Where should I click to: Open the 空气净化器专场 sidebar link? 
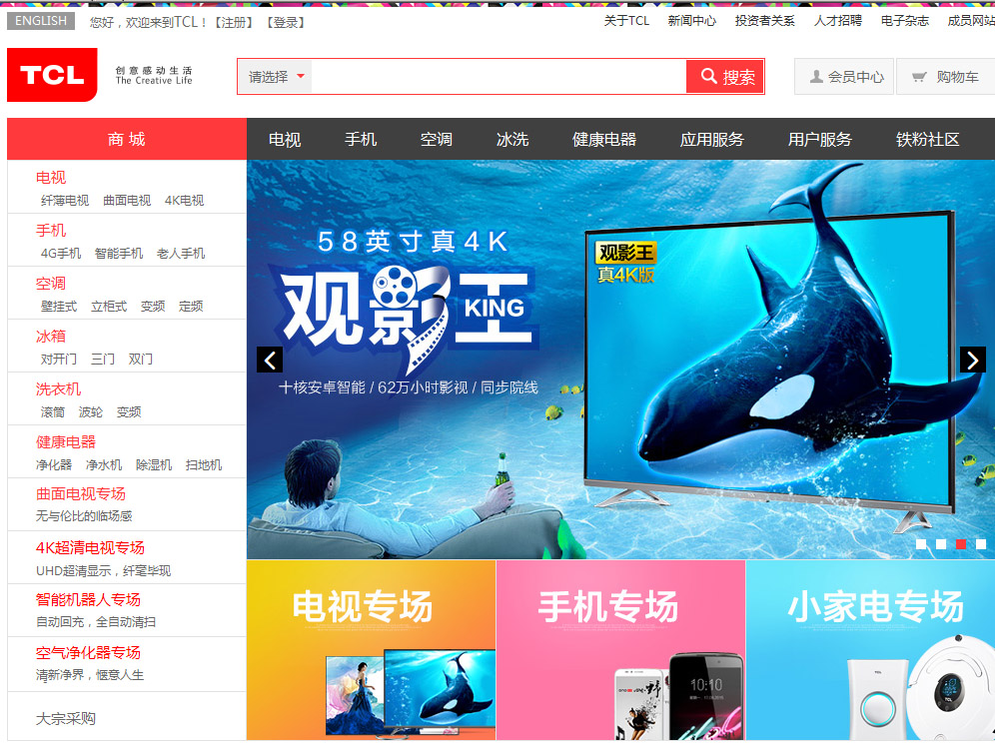(88, 652)
